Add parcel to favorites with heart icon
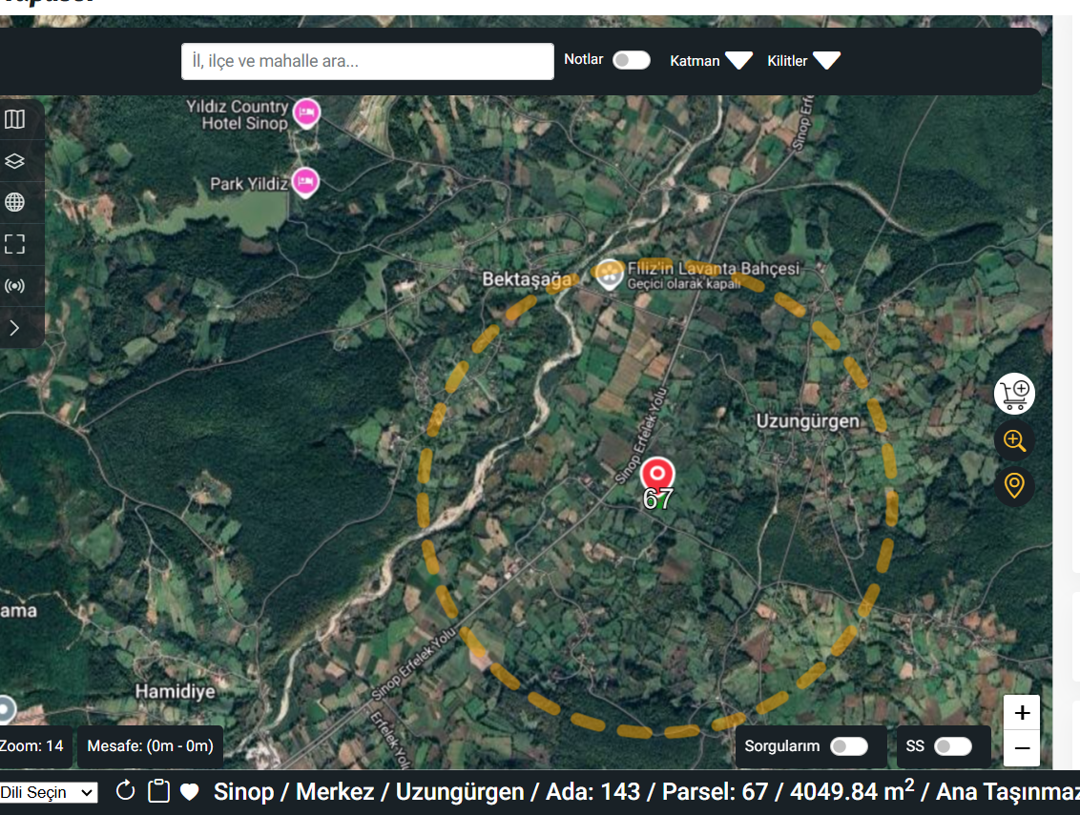 190,791
